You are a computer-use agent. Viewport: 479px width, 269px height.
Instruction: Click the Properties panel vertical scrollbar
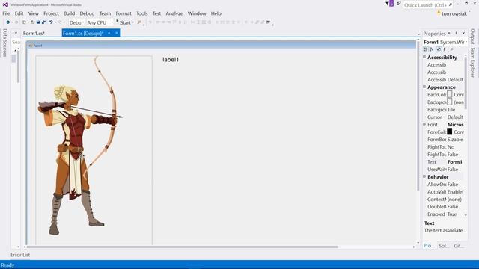pyautogui.click(x=466, y=82)
